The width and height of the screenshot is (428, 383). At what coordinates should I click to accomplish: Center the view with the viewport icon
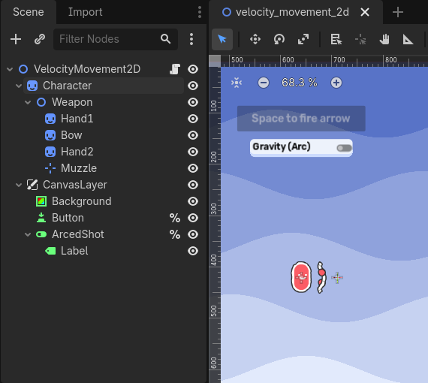tap(237, 83)
